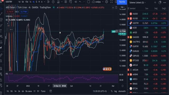Undo last chart action
This screenshot has width=169, height=95.
[80, 2]
